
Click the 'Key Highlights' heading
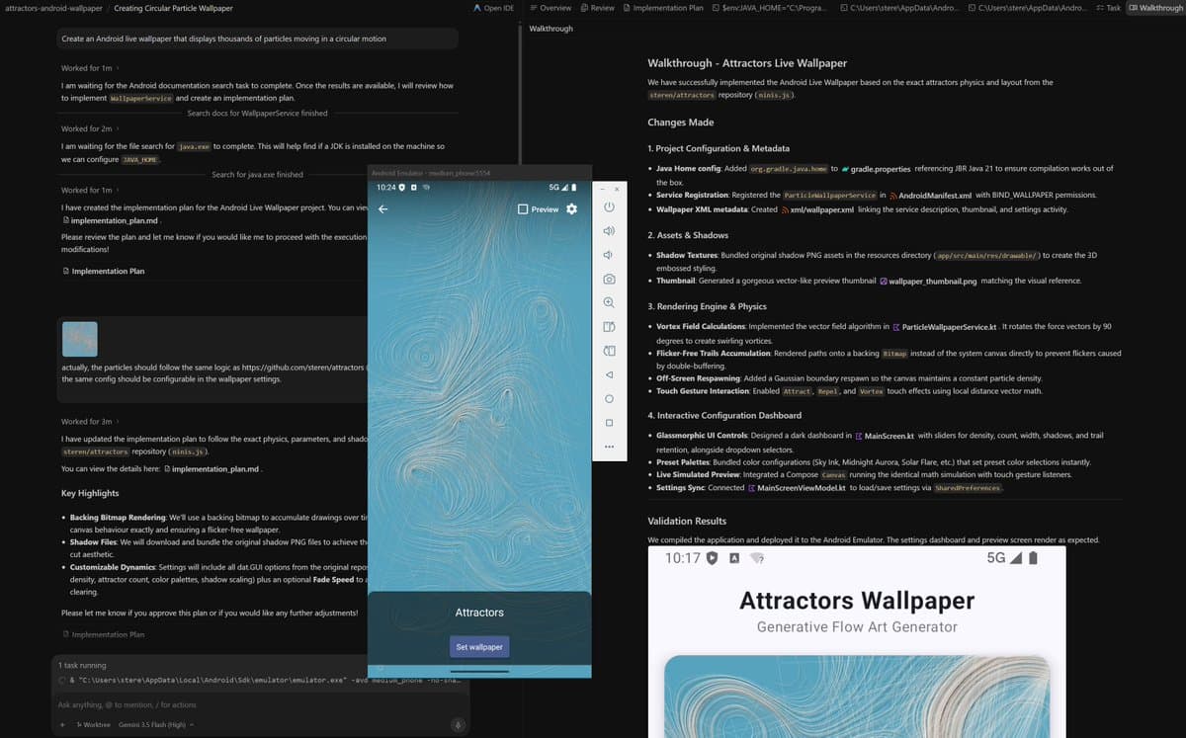click(90, 493)
